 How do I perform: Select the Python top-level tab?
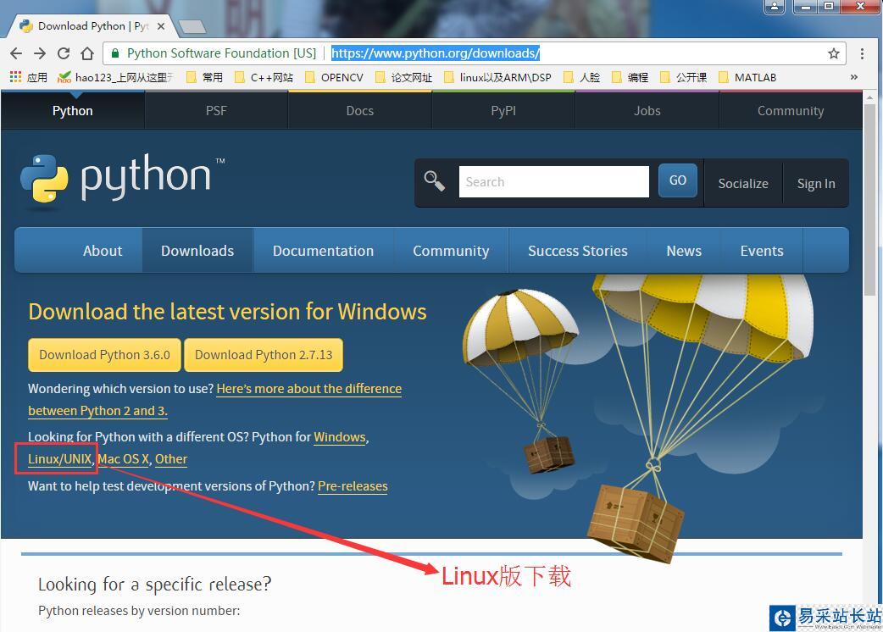point(73,111)
